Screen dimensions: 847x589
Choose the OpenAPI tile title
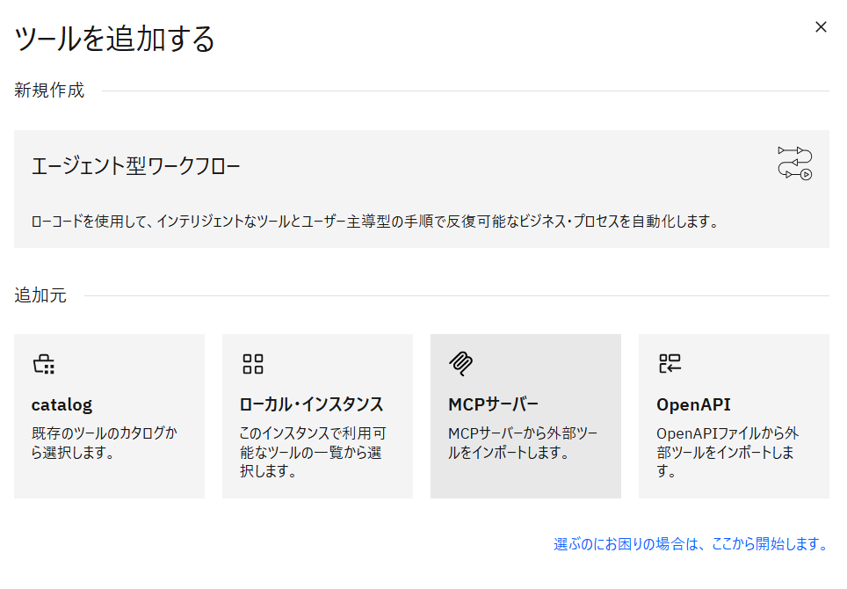[x=693, y=405]
